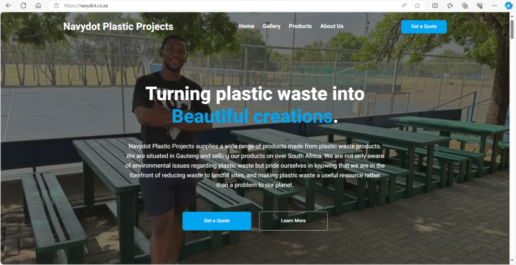This screenshot has width=516, height=265.
Task: Click the Learn More outlined button
Action: point(293,221)
